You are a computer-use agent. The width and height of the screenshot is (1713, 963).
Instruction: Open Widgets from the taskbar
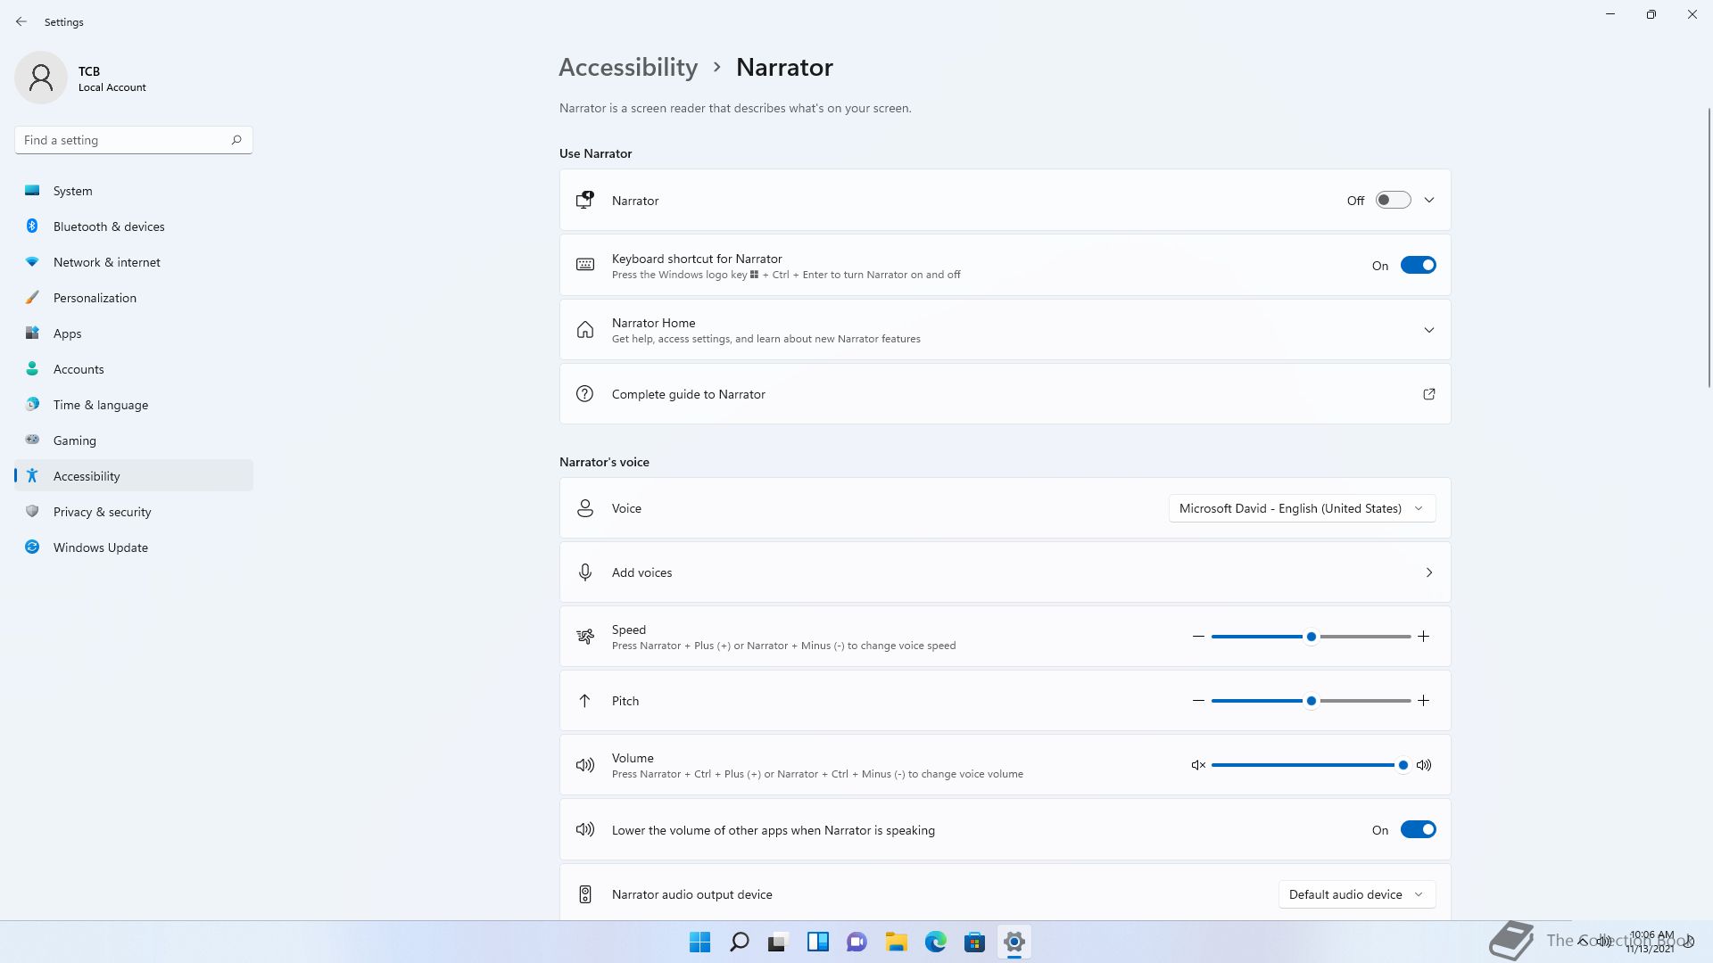[818, 942]
